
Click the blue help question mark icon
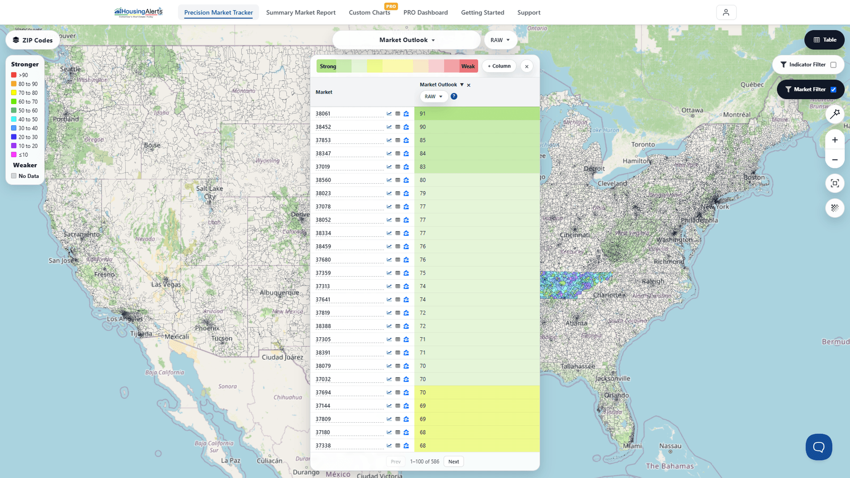(454, 96)
